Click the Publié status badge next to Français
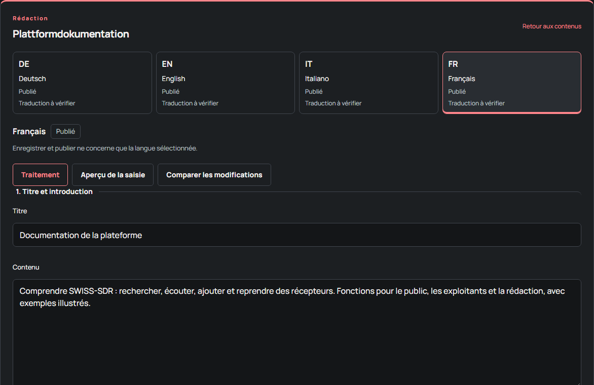594x385 pixels. (65, 131)
